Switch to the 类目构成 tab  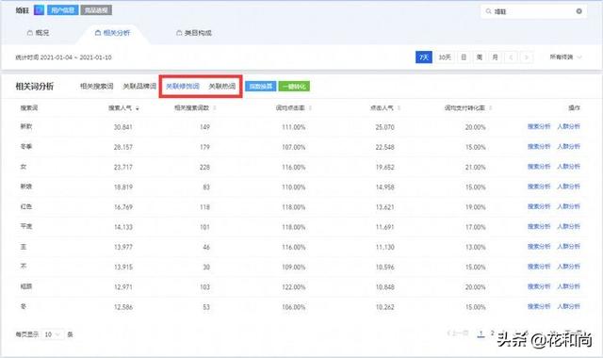[194, 33]
